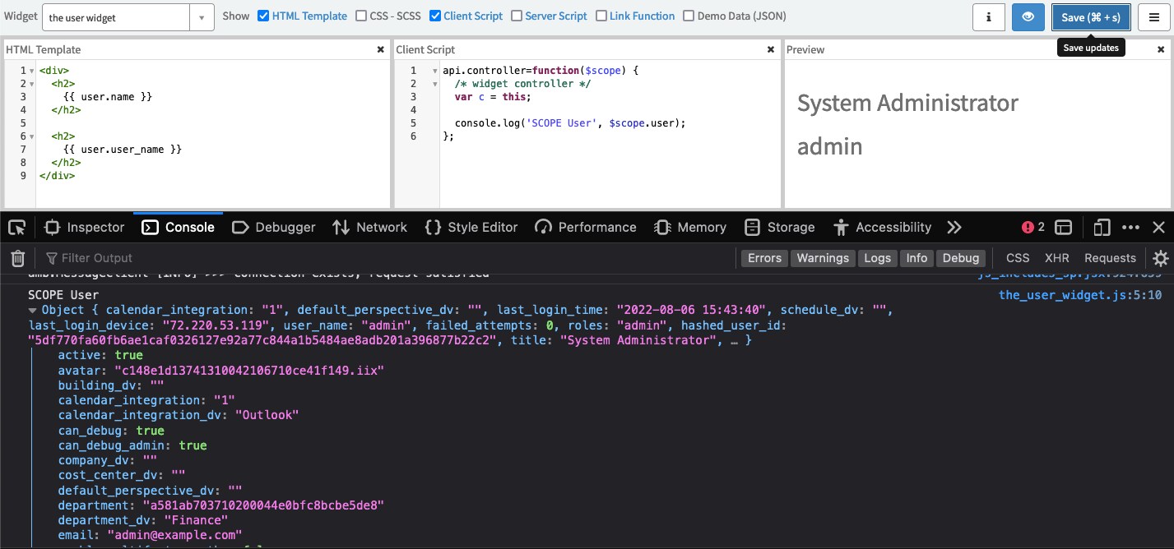Toggle the XHR console filter
The width and height of the screenshot is (1174, 549).
click(x=1057, y=258)
